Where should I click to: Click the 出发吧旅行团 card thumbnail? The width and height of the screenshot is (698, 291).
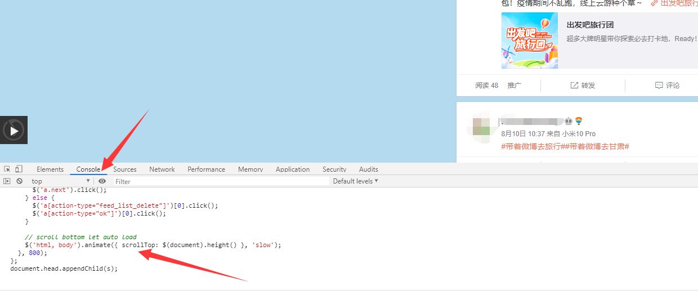tap(530, 41)
